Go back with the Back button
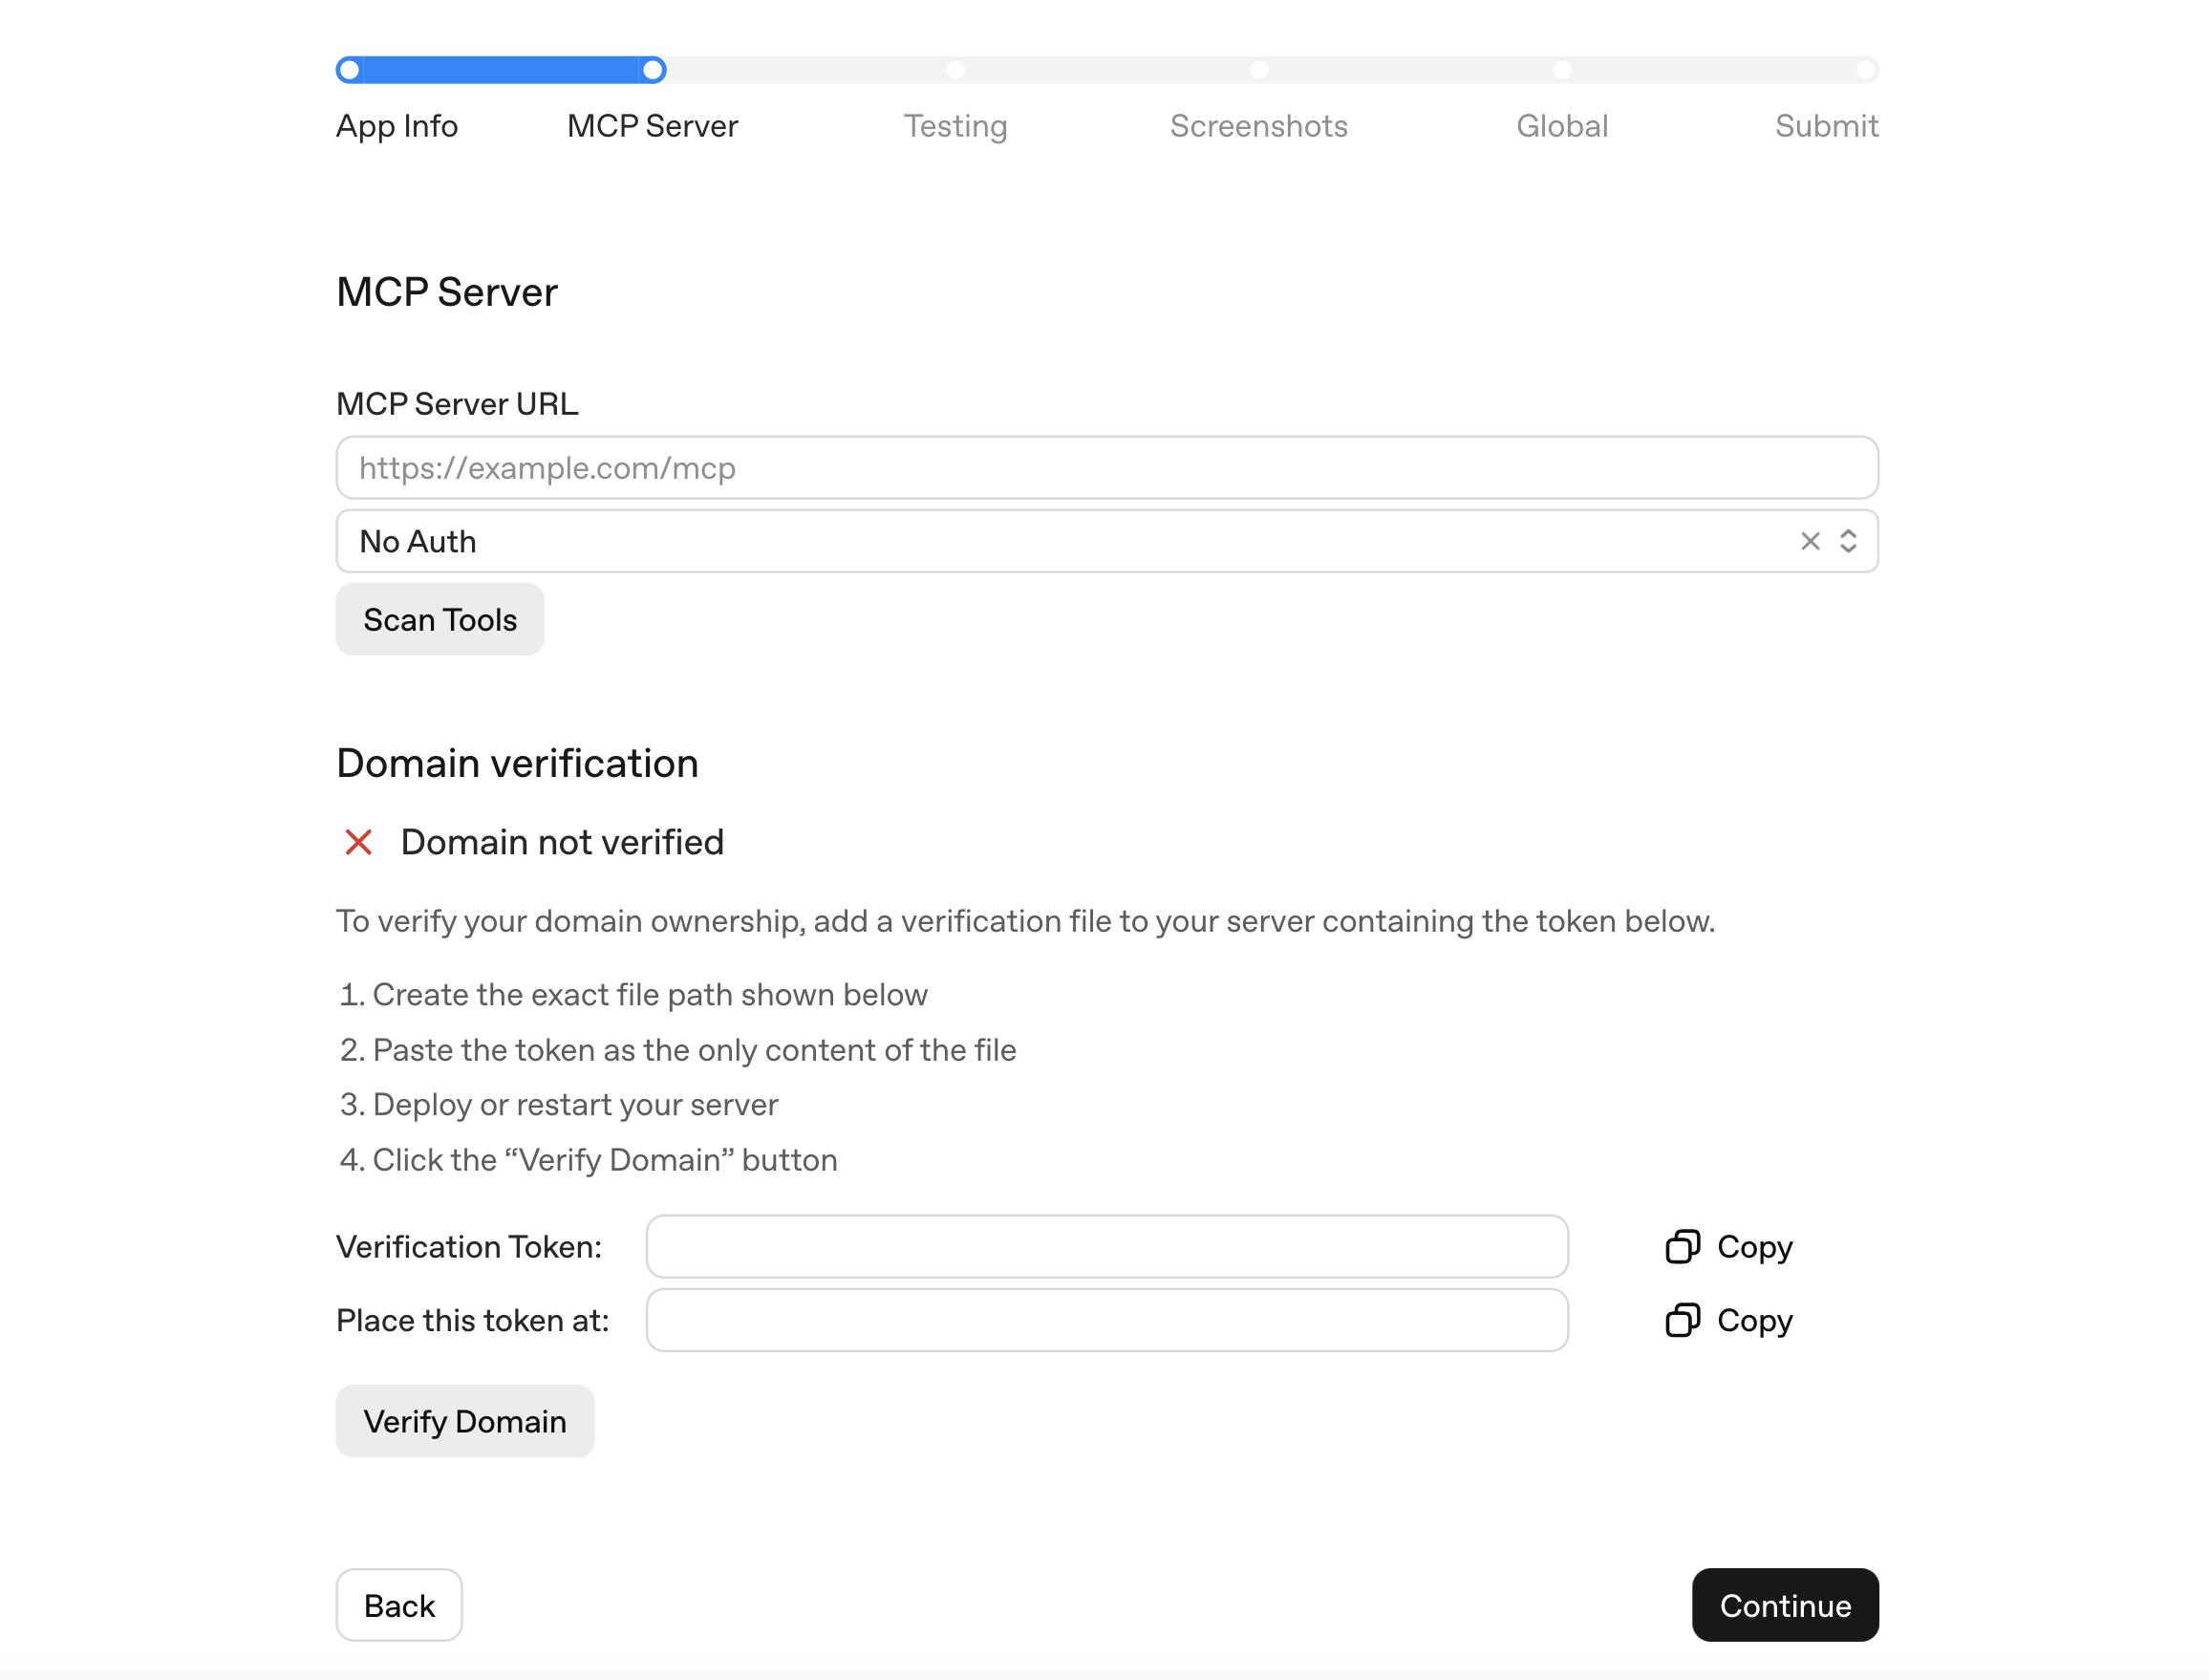Image resolution: width=2209 pixels, height=1680 pixels. point(398,1604)
